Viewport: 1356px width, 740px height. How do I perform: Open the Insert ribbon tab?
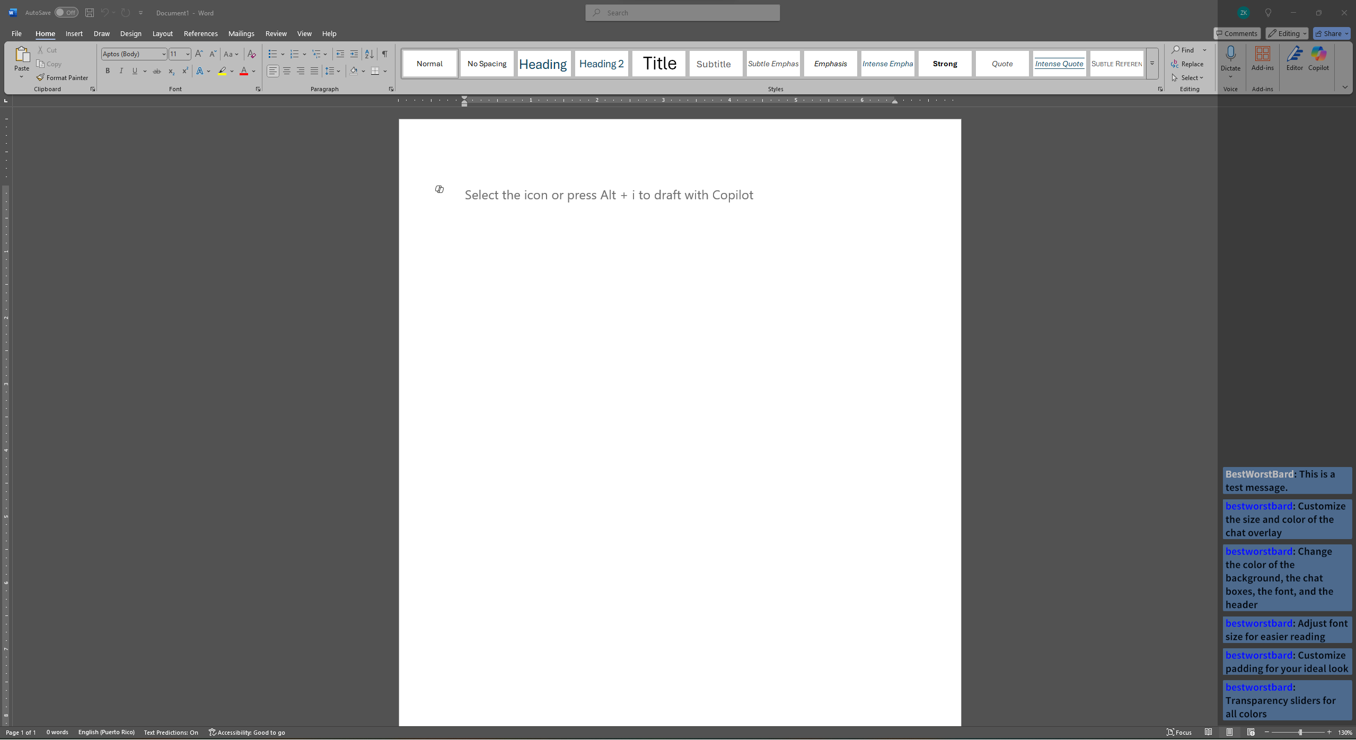pyautogui.click(x=74, y=33)
